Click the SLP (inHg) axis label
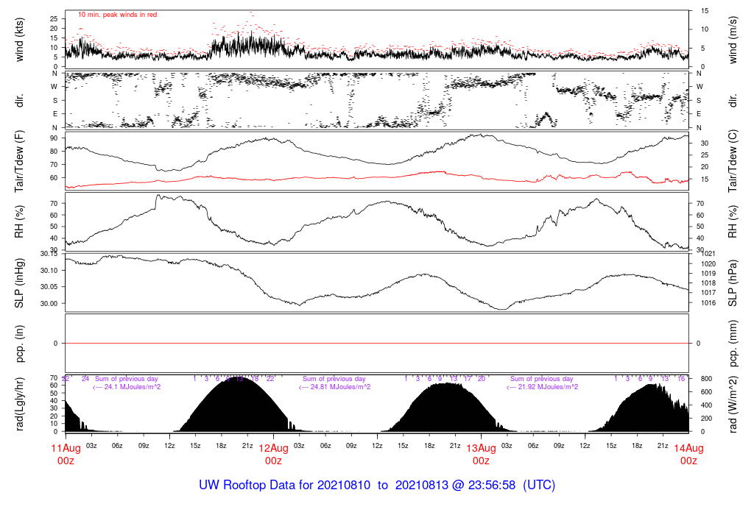Viewport: 754px width, 515px height. click(x=20, y=283)
